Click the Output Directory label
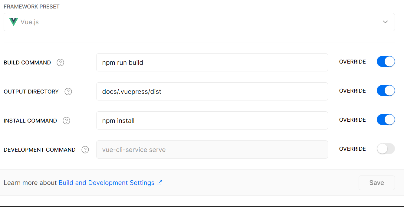 (x=31, y=92)
